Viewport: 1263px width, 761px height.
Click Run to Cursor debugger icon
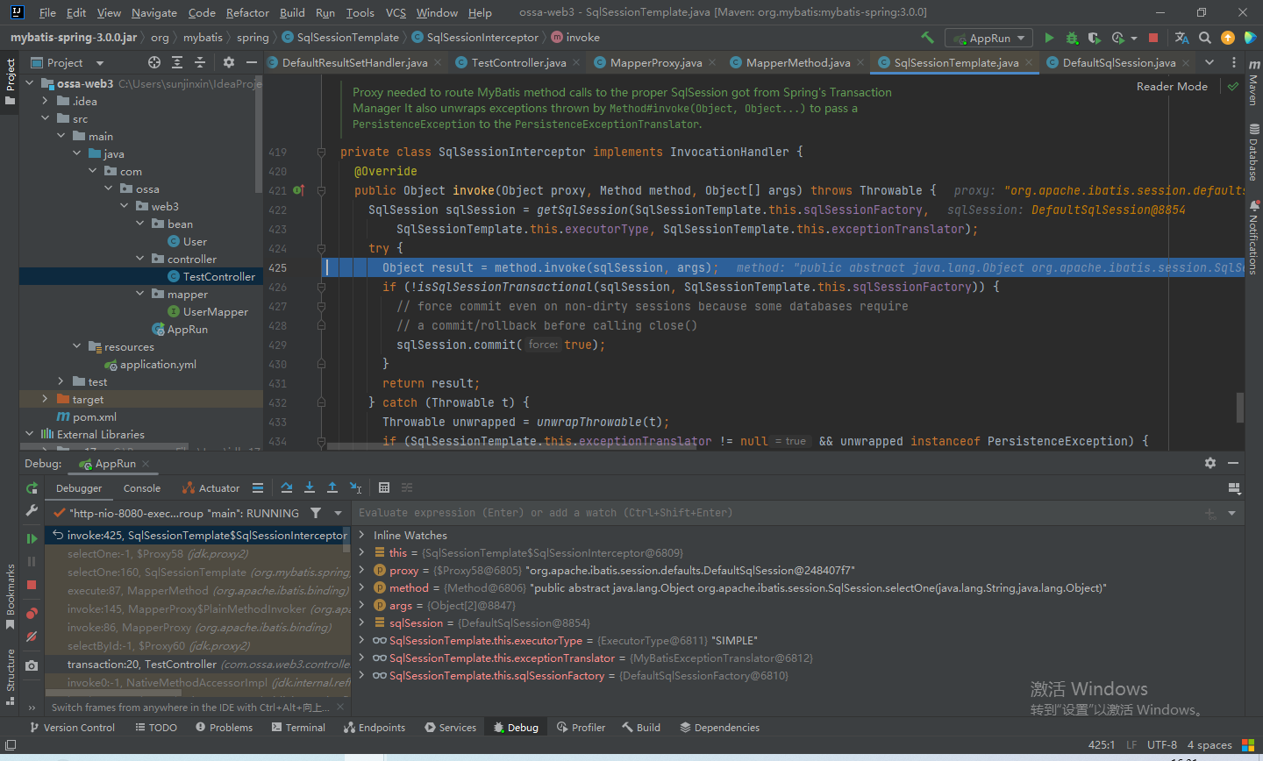[x=355, y=487]
